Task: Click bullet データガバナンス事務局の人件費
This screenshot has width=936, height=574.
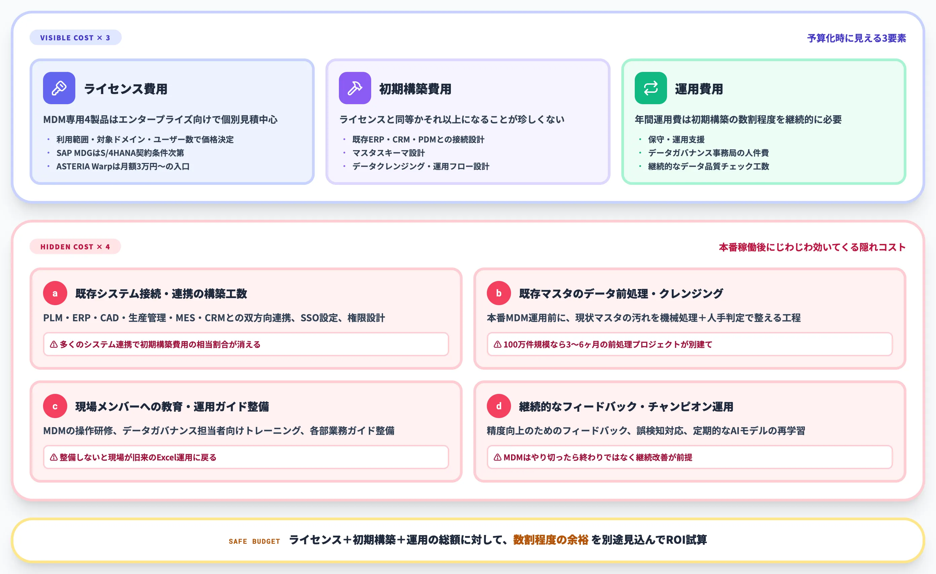Action: 708,153
